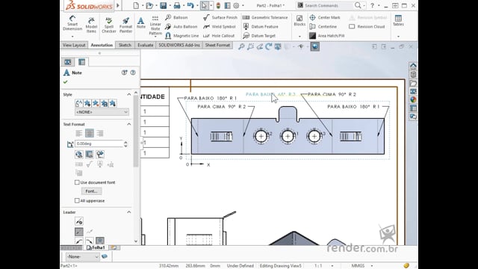Screen dimensions: 478x269
Task: Confirm the note with green checkmark
Action: pos(65,81)
